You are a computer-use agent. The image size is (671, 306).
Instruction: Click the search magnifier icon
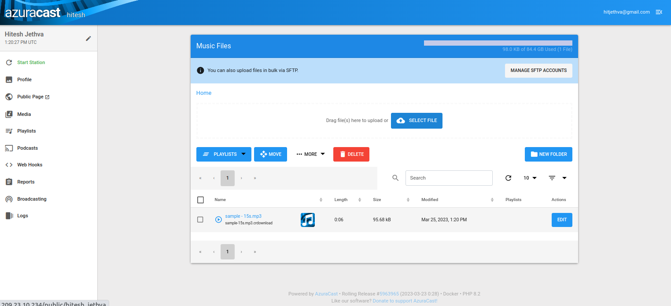coord(395,178)
